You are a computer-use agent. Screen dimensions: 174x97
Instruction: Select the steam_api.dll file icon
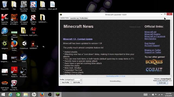(x=52, y=5)
